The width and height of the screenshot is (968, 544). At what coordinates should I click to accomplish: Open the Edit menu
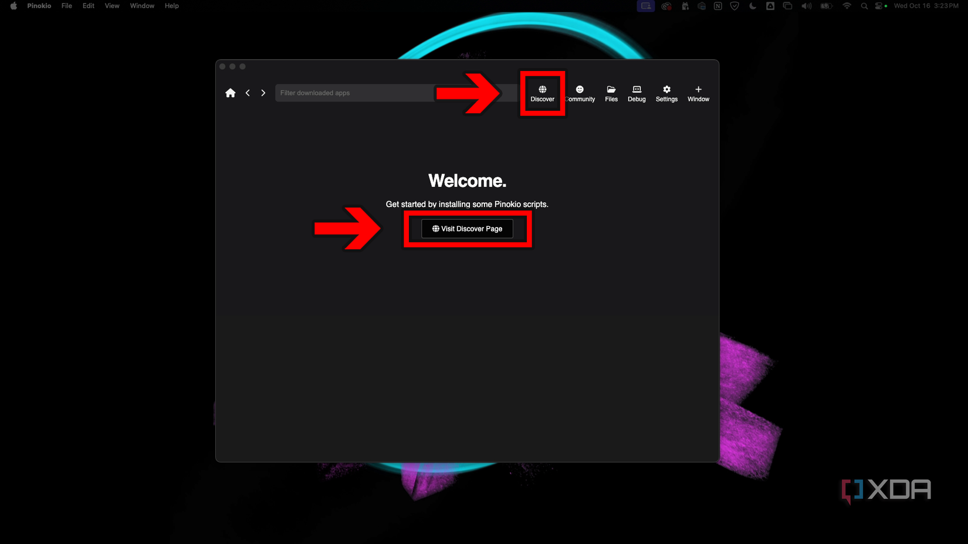click(x=89, y=6)
